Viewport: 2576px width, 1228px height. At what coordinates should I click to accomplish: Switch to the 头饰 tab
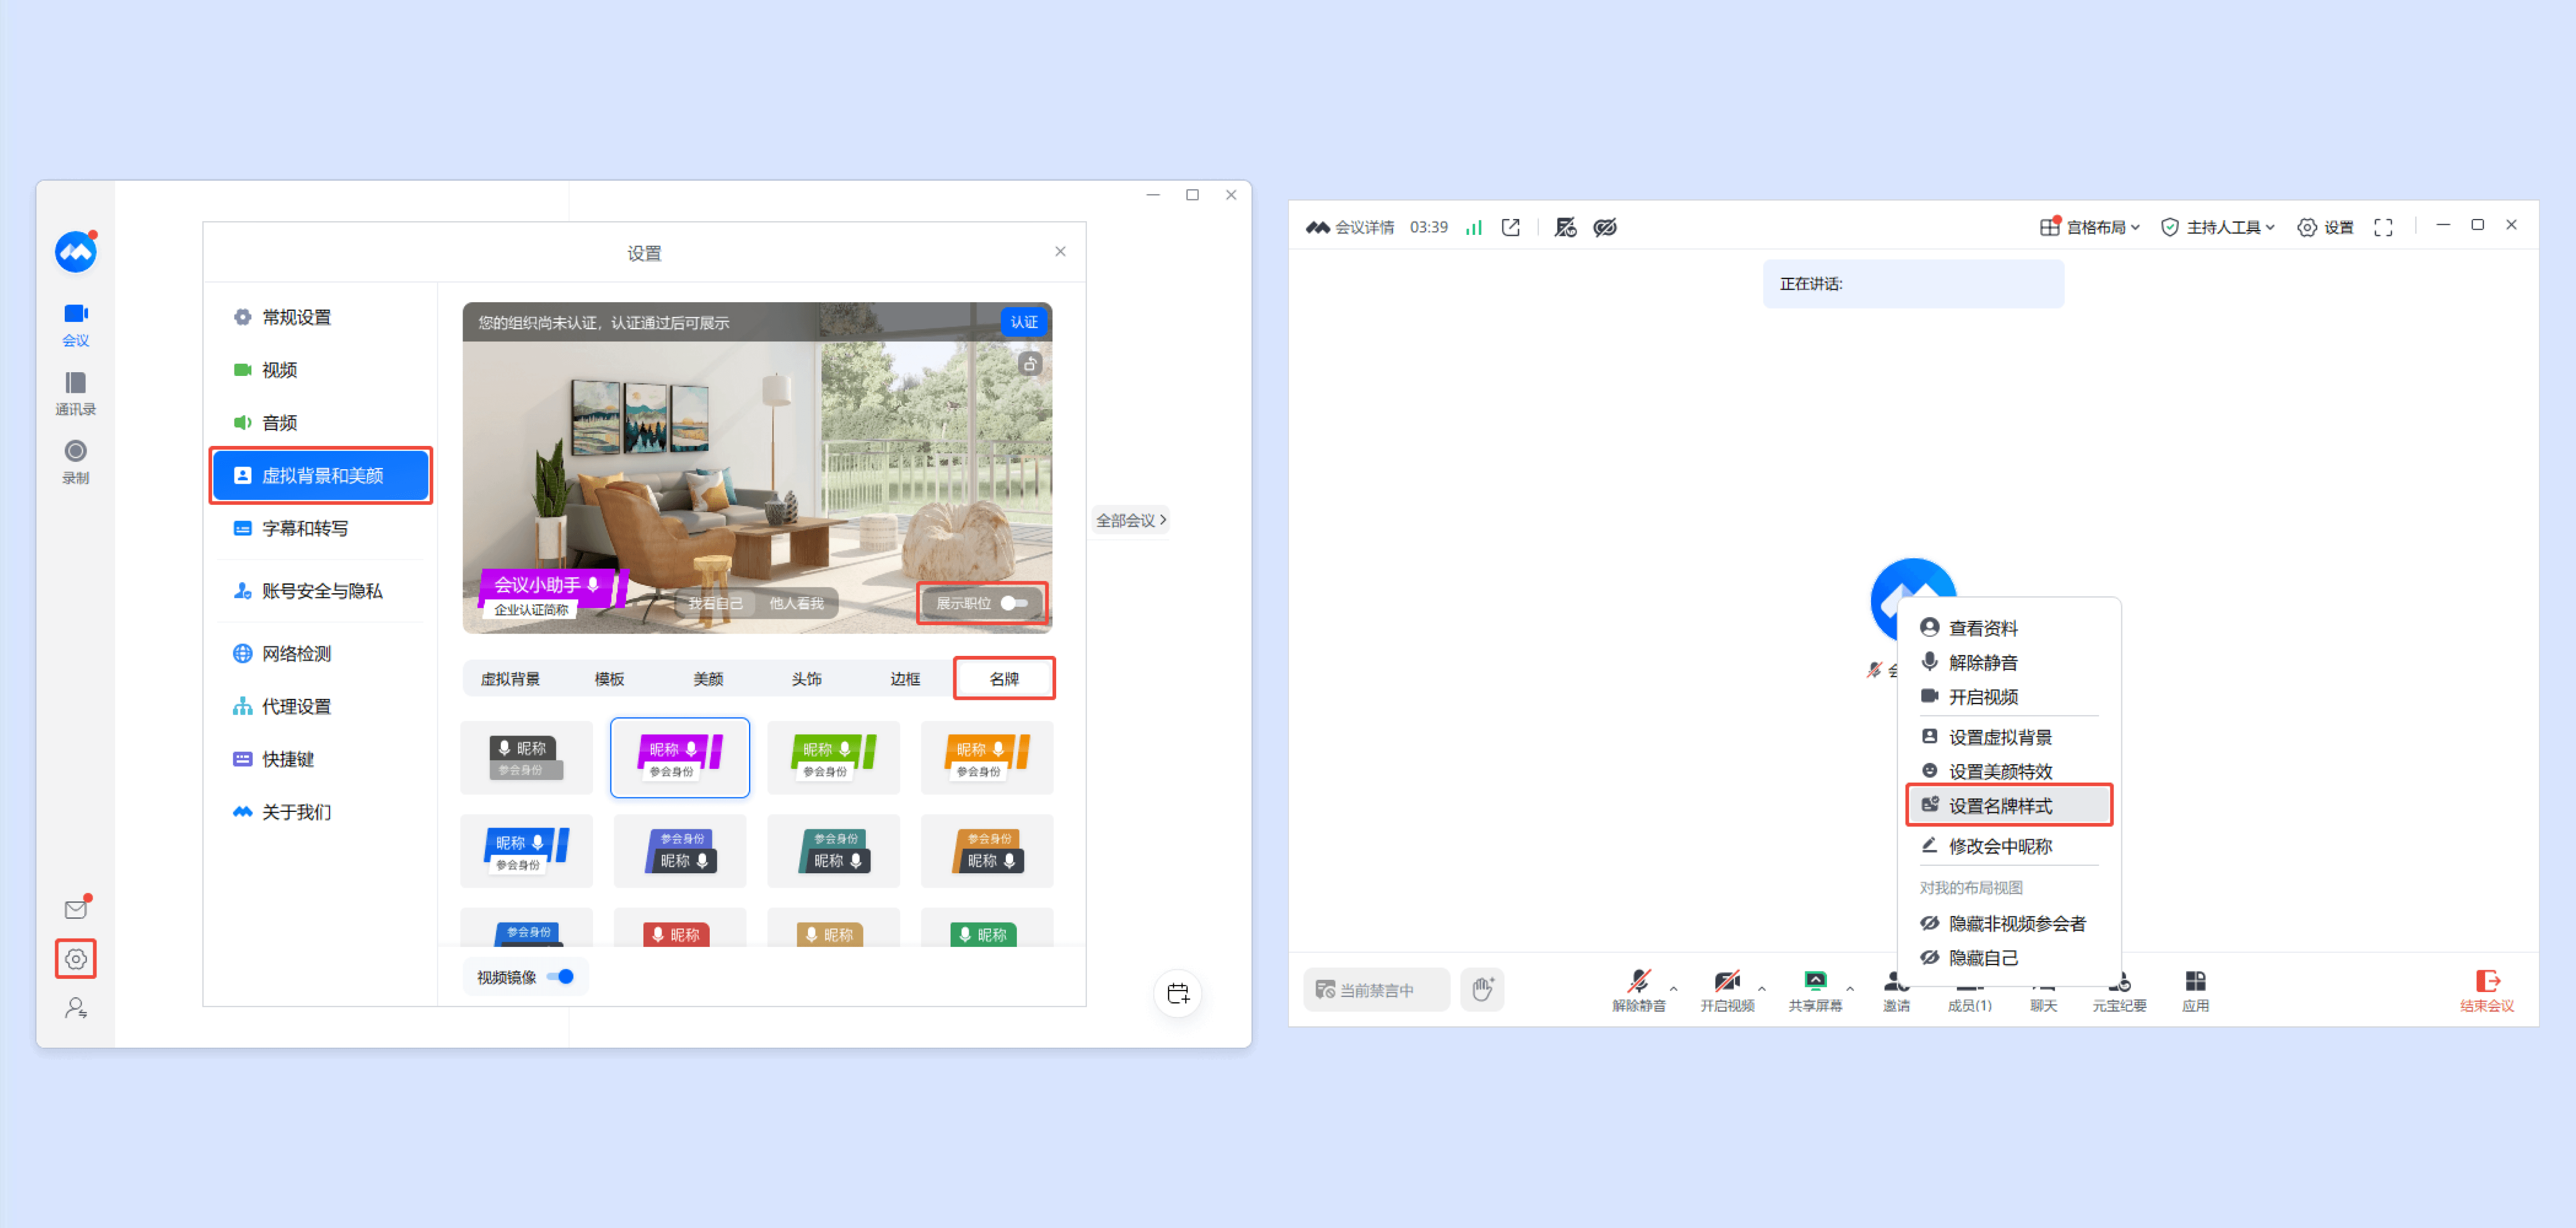[x=807, y=679]
